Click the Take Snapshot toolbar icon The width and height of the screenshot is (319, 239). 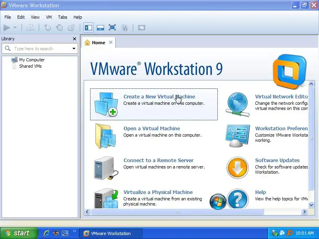pos(47,27)
